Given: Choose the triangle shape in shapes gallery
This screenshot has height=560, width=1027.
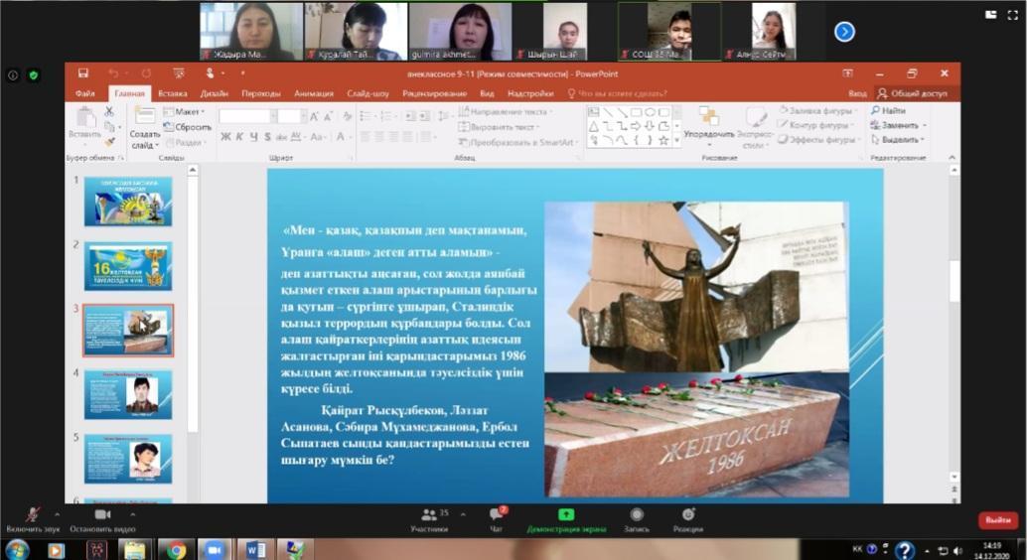Looking at the screenshot, I should [x=593, y=126].
